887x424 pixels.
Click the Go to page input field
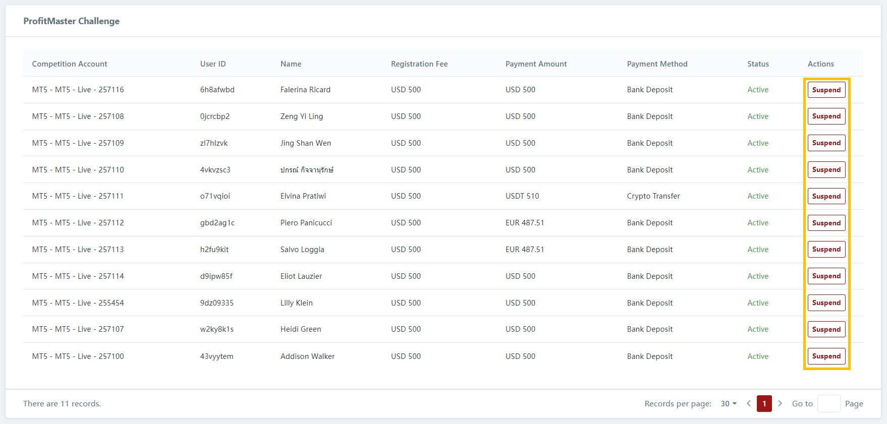pos(828,404)
